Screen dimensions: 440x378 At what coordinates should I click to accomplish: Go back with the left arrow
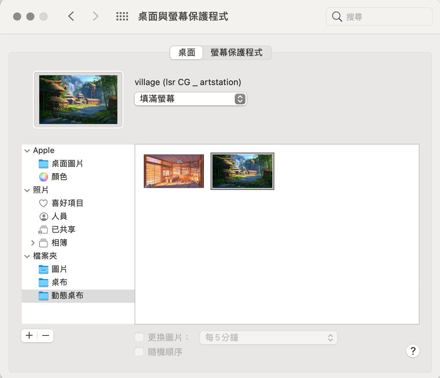(71, 16)
